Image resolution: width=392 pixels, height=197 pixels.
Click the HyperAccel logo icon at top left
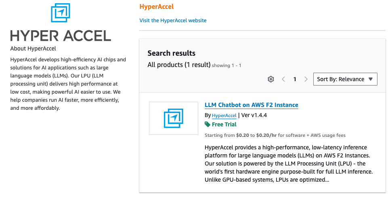(x=61, y=13)
